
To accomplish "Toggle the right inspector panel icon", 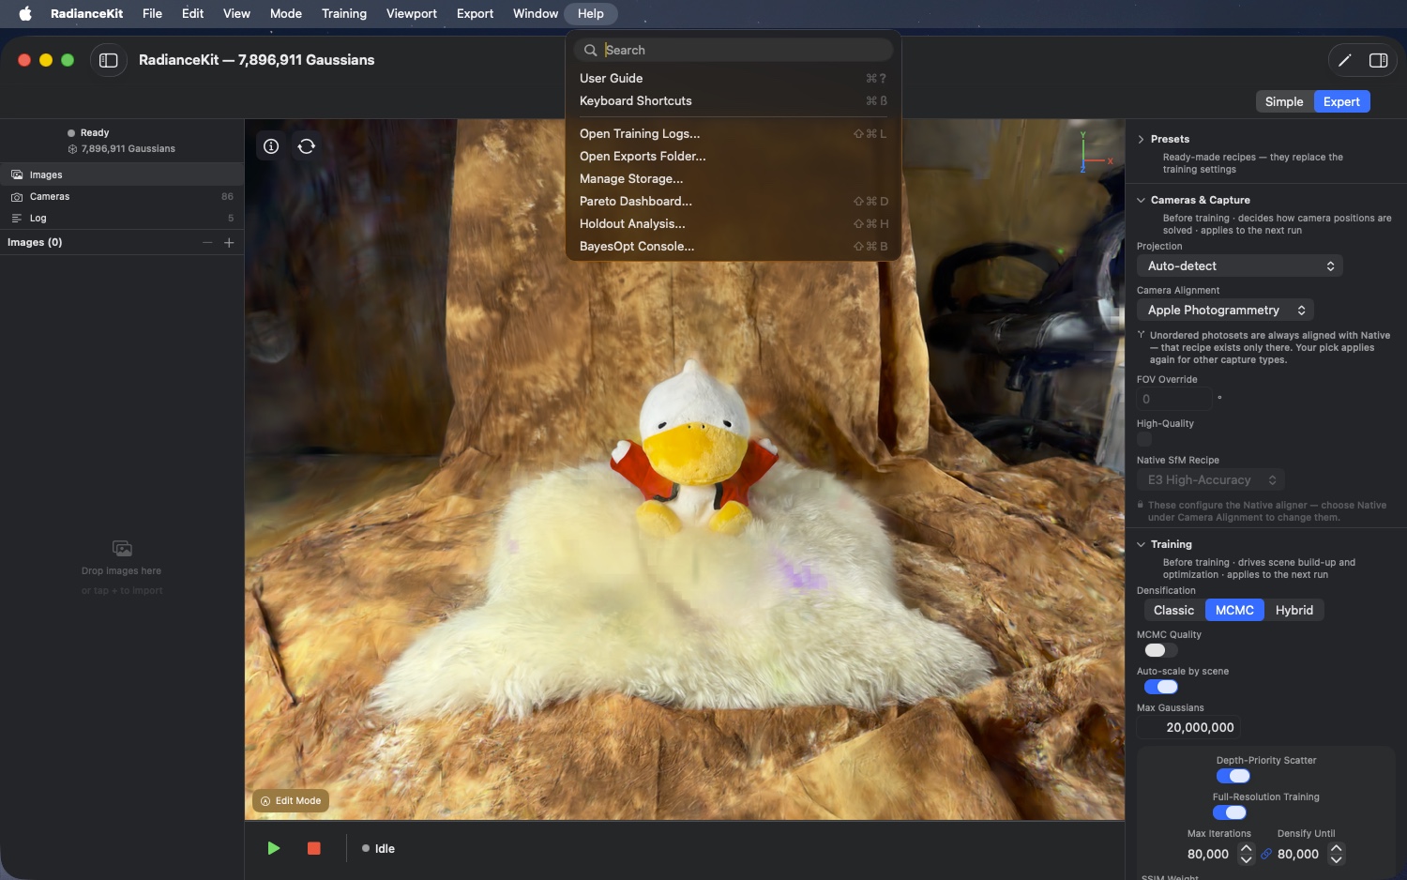I will 1378,60.
